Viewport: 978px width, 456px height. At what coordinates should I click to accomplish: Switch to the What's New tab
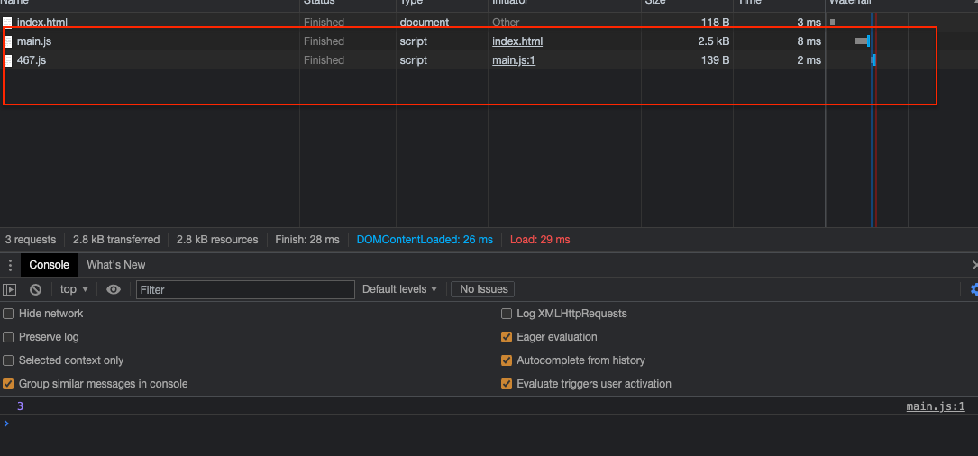coord(116,265)
